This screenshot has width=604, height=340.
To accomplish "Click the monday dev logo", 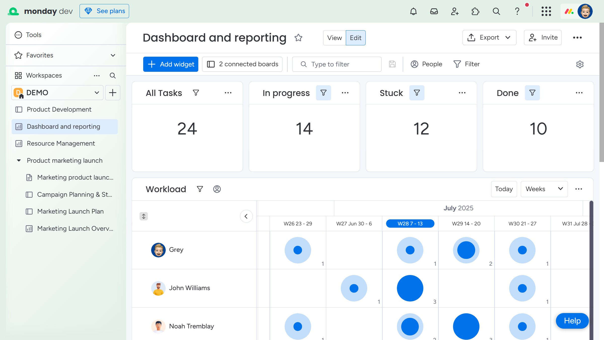I will (40, 11).
